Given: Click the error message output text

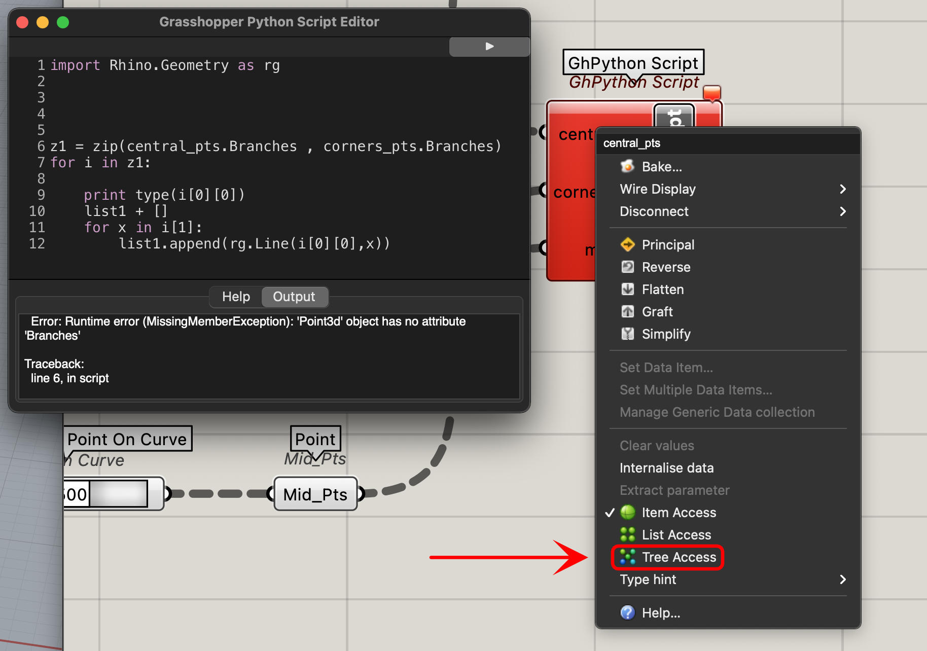Looking at the screenshot, I should 245,328.
